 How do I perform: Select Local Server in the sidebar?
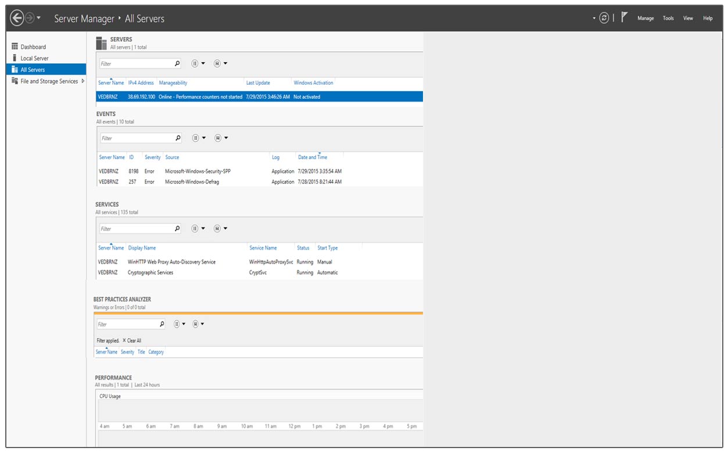click(x=34, y=58)
